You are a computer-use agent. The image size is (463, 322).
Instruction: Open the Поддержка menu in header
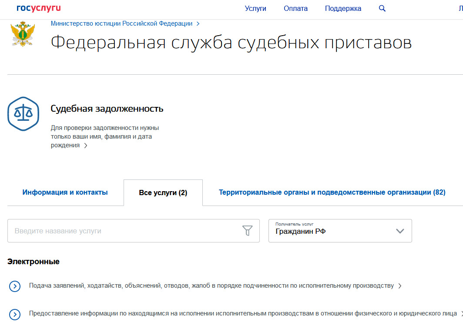pyautogui.click(x=343, y=9)
